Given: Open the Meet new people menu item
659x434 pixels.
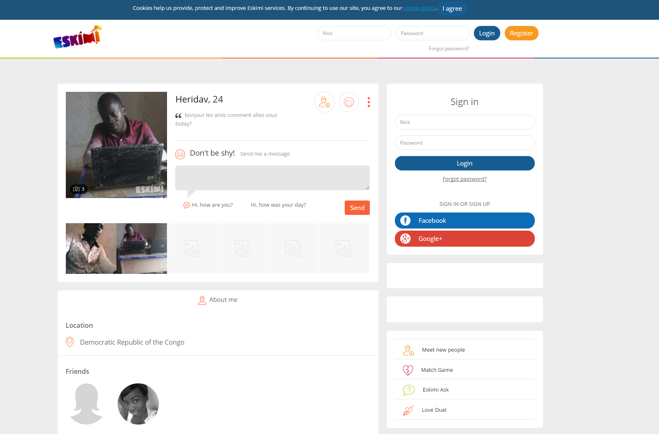Looking at the screenshot, I should coord(464,350).
